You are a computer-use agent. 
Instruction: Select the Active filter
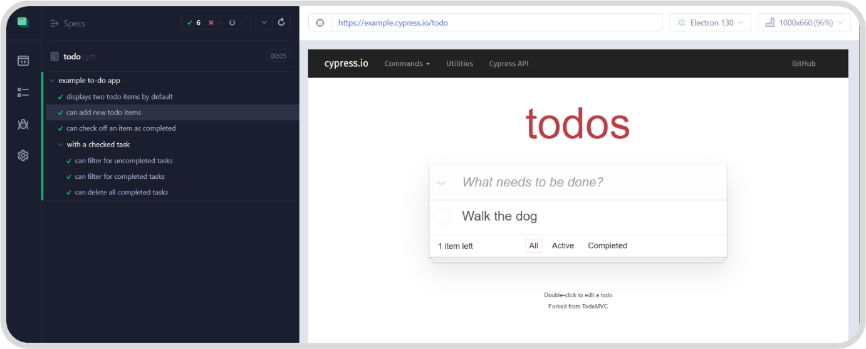coord(563,246)
